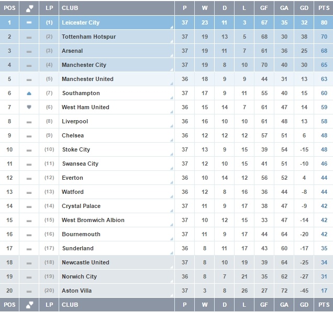
Task: Click Liverpool's no-change dash icon
Action: point(29,122)
